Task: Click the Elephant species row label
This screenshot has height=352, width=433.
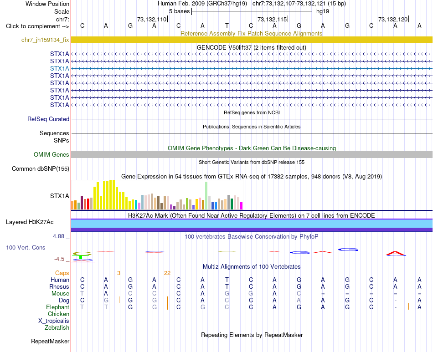Action: coord(57,307)
